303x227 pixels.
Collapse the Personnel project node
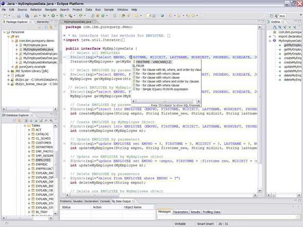pyautogui.click(x=4, y=32)
